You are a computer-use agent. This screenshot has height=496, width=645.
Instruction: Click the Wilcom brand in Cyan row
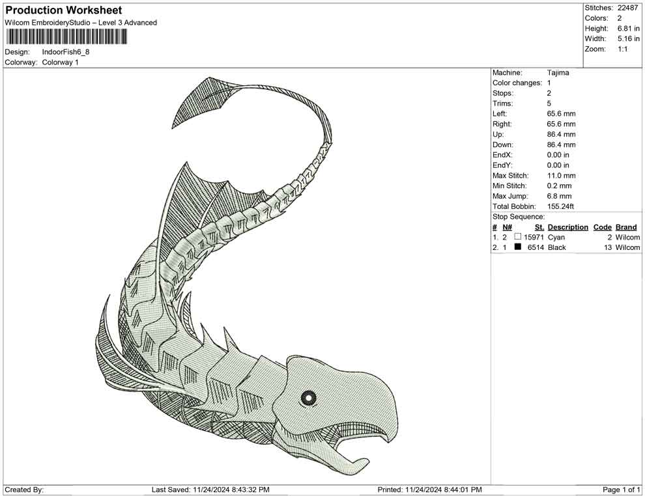coord(627,237)
